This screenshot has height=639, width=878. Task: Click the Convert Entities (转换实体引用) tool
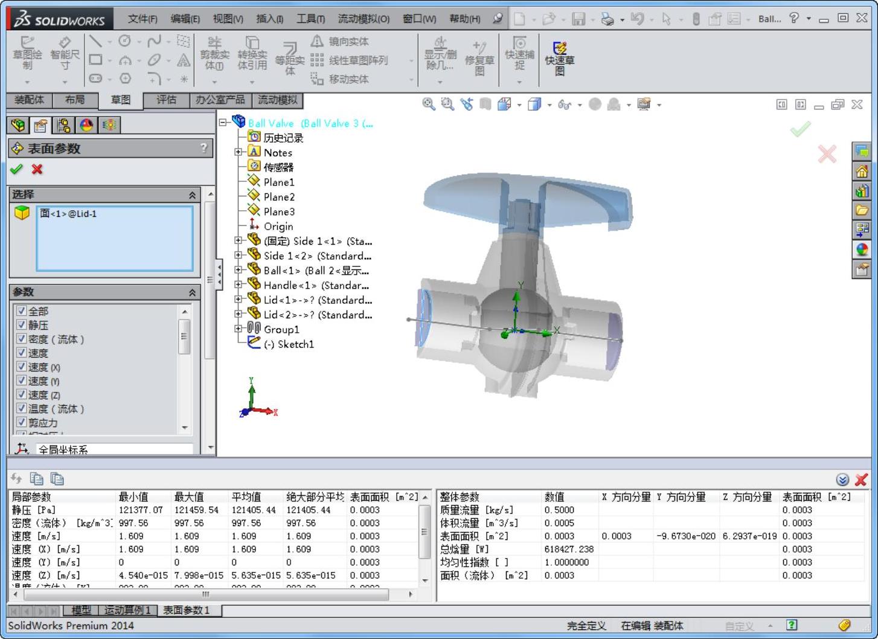(x=252, y=53)
